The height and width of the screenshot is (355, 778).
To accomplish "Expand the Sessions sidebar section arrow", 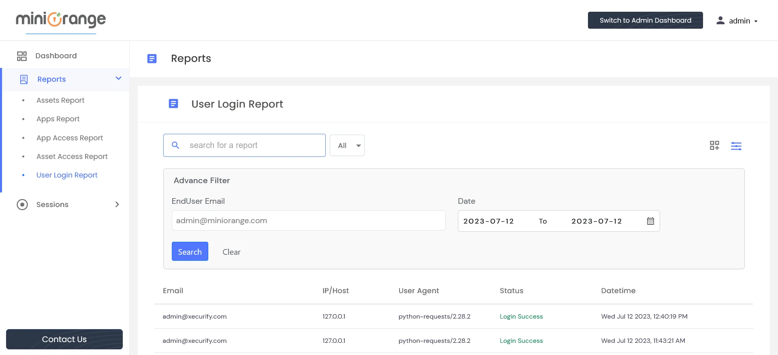I will point(117,205).
